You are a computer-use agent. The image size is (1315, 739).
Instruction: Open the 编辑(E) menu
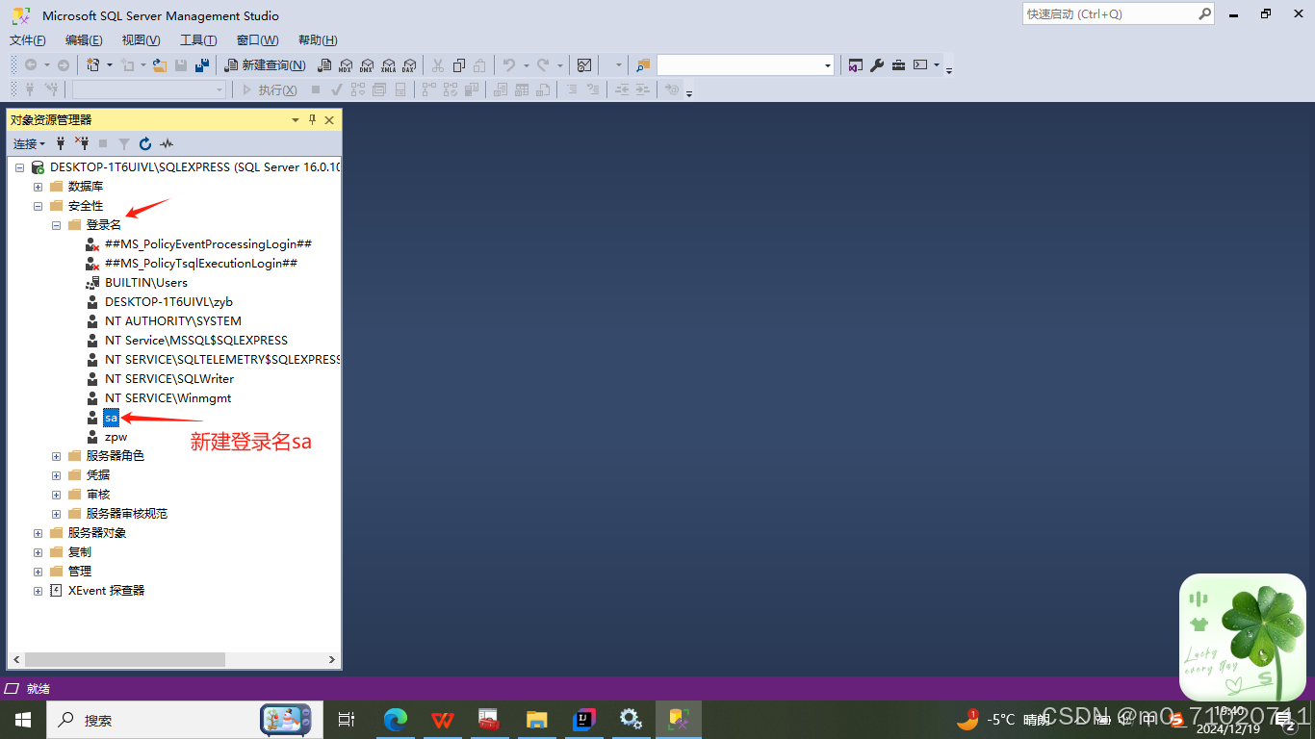pyautogui.click(x=84, y=40)
